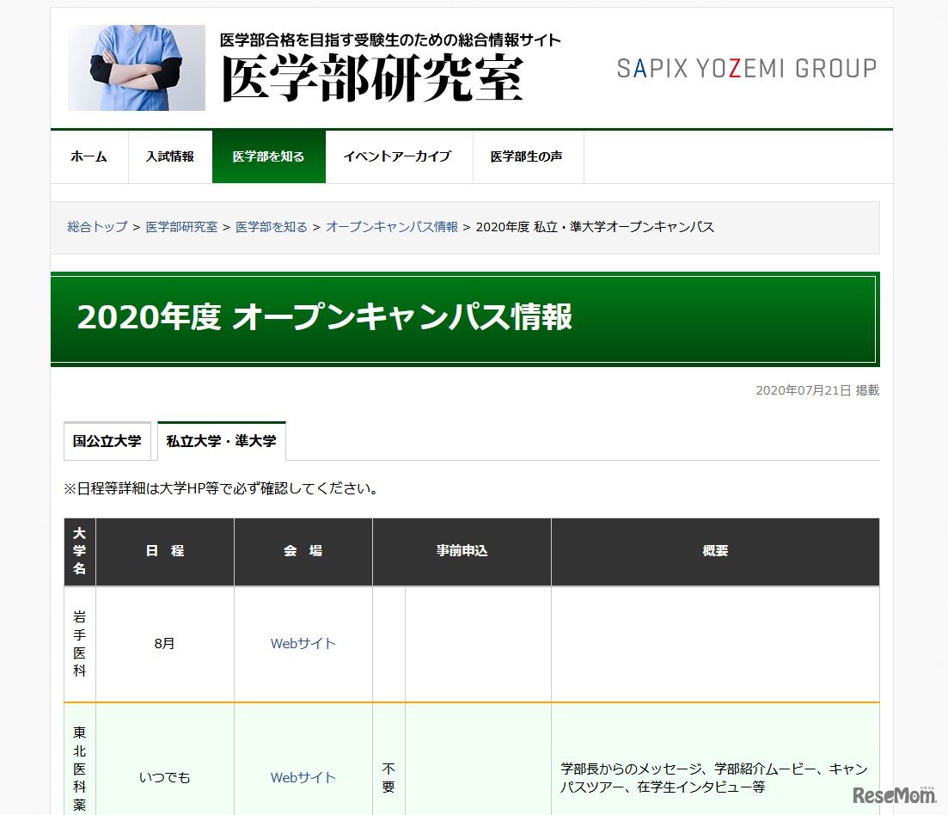
Task: Click the 日程 table column header
Action: tap(164, 550)
